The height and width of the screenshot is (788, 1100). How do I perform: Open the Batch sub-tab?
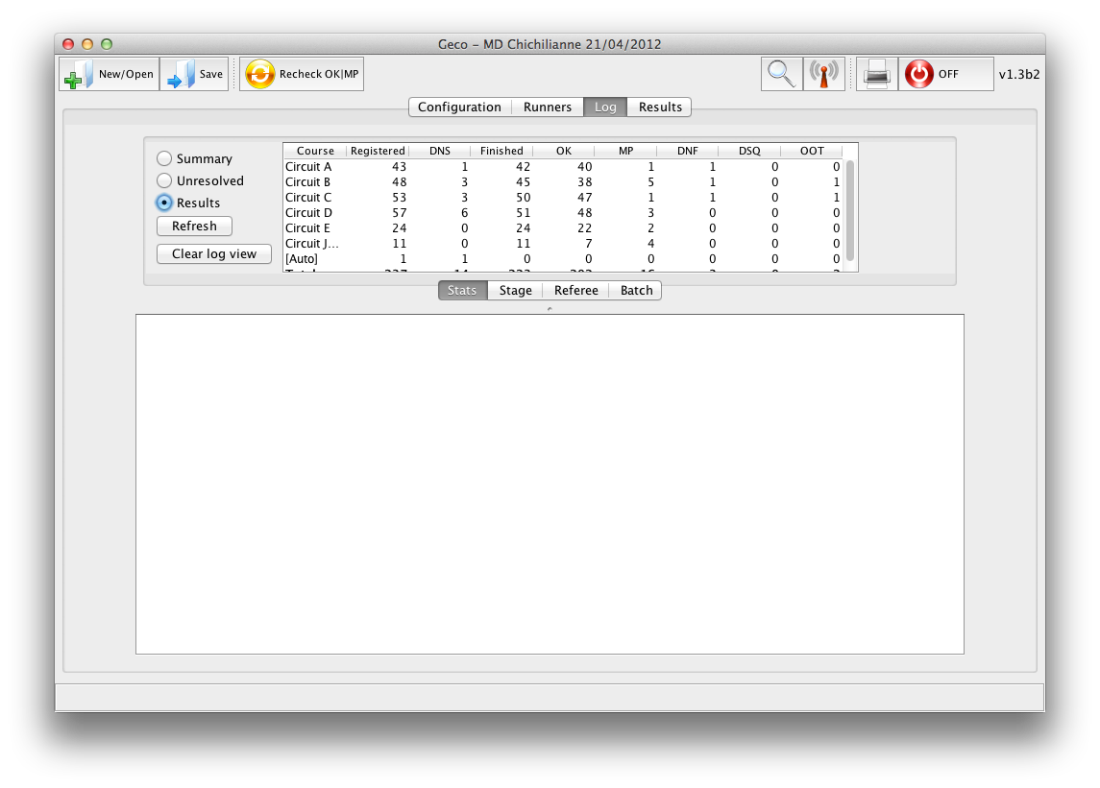[x=636, y=290]
